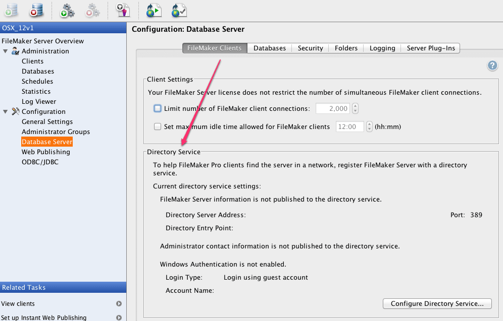The height and width of the screenshot is (321, 503).
Task: Enable Limit number of FileMaker client connections
Action: pyautogui.click(x=158, y=108)
